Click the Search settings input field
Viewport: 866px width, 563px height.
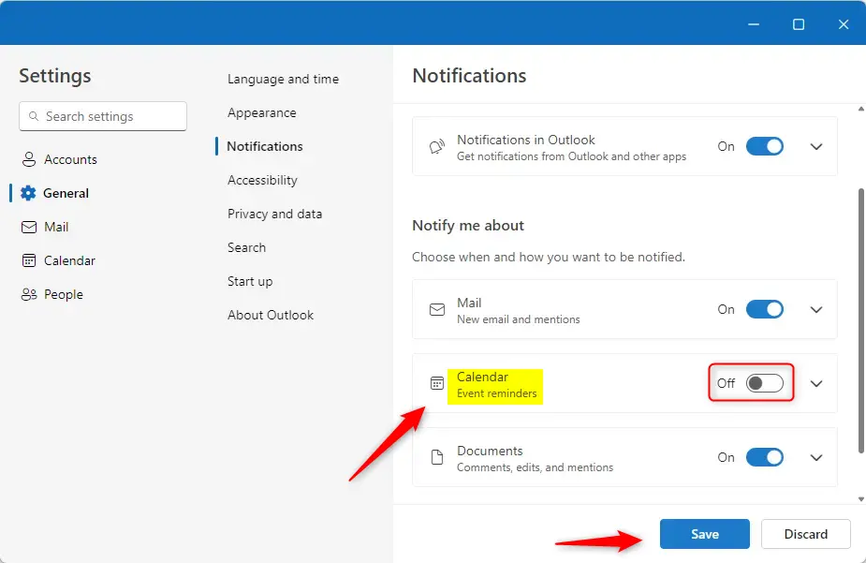[x=103, y=116]
